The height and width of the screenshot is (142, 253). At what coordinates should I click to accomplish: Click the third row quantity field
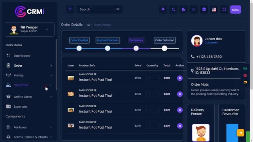152,110
